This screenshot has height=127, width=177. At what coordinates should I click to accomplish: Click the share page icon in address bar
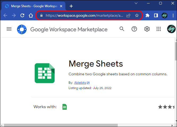click(129, 15)
